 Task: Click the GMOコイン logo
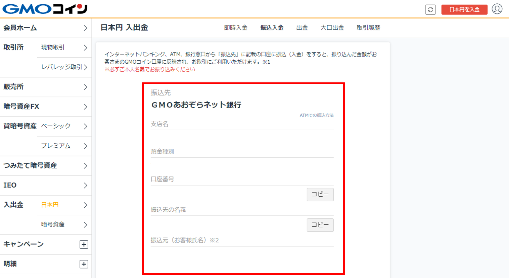(44, 9)
